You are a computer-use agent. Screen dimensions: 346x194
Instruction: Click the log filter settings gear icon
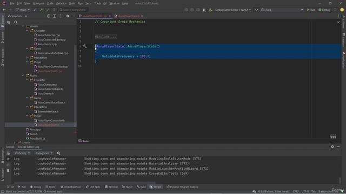click(x=58, y=153)
